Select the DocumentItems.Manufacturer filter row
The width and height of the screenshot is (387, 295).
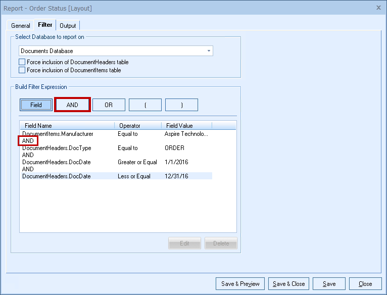(x=58, y=134)
